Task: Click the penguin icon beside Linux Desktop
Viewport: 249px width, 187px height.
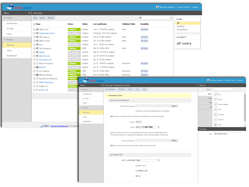Action: 37,71
